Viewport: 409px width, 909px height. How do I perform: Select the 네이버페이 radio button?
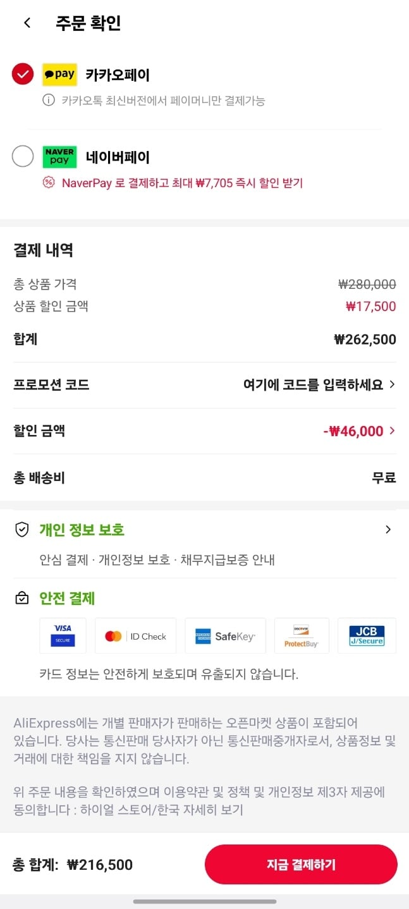coord(23,157)
